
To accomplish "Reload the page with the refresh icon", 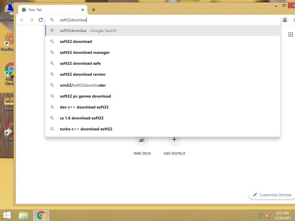I will pos(41,20).
